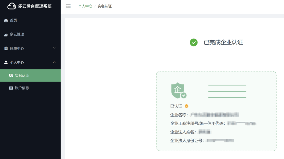This screenshot has height=159, width=284.
Task: Click the person icon beside 个人中心
Action: tap(6, 62)
